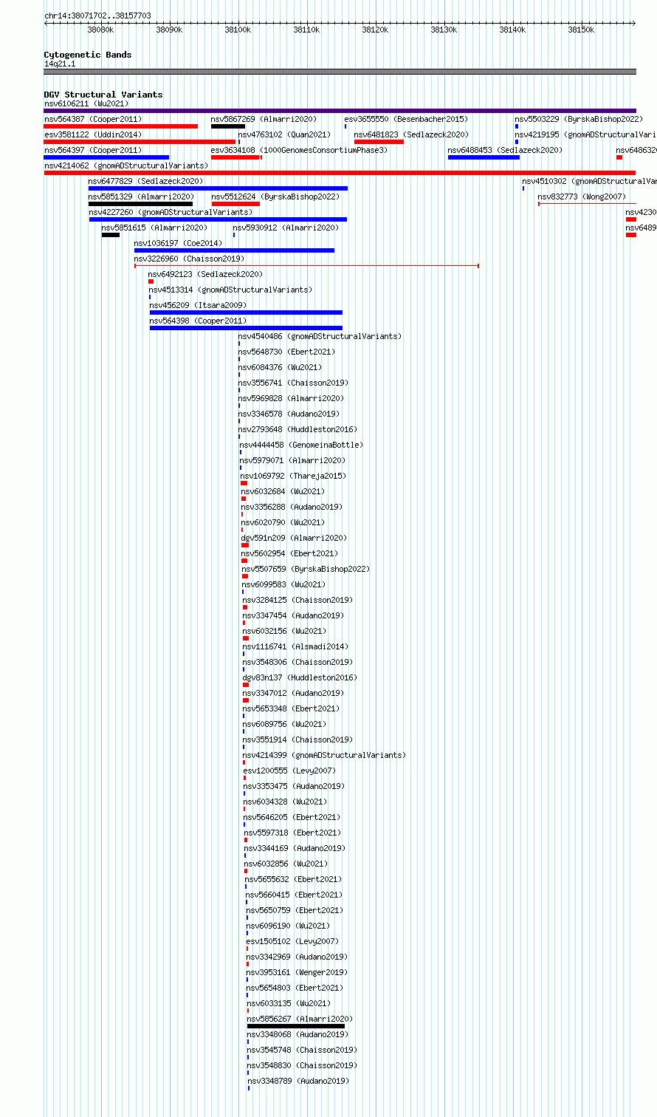The width and height of the screenshot is (657, 1117).
Task: Click the chr14:38071702..38157703 coordinate label
Action: point(97,15)
